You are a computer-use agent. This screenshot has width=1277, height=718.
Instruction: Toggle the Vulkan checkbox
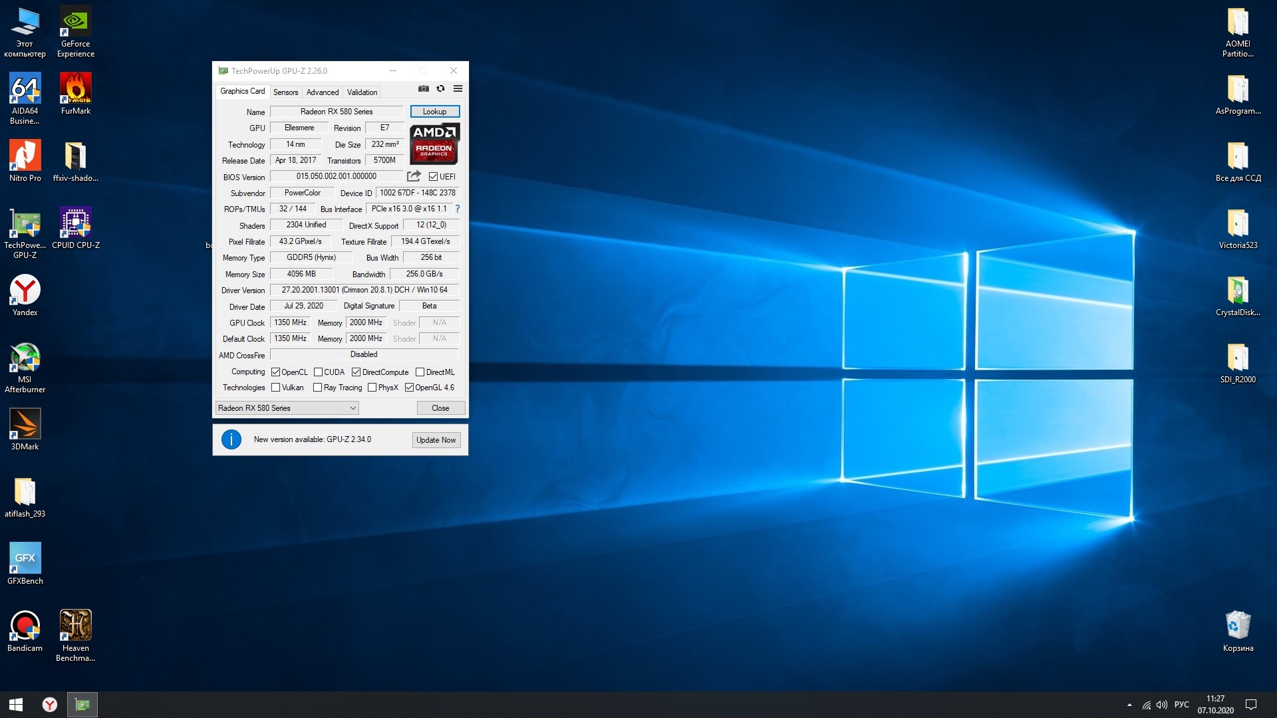tap(275, 388)
